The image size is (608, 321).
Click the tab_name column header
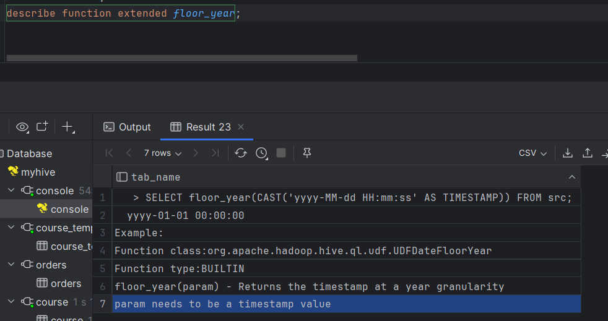(x=155, y=177)
